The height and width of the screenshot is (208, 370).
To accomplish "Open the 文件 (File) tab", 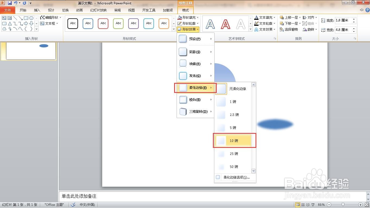I will (8, 10).
